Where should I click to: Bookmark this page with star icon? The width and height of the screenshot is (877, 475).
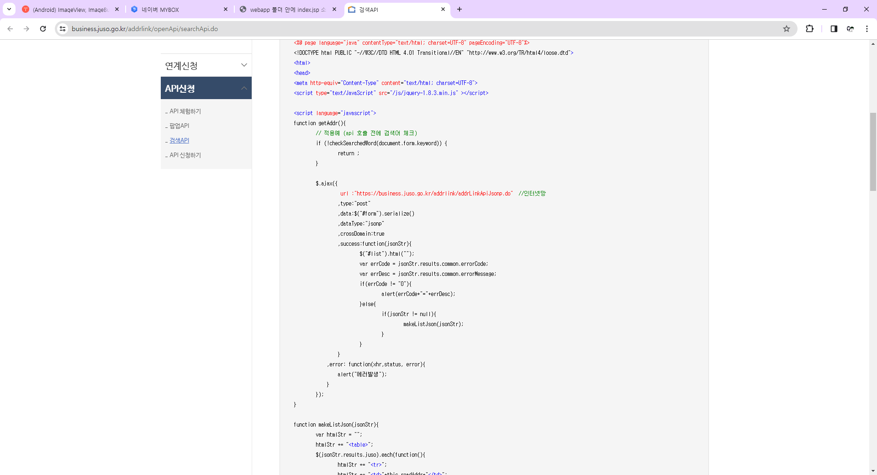pos(786,29)
